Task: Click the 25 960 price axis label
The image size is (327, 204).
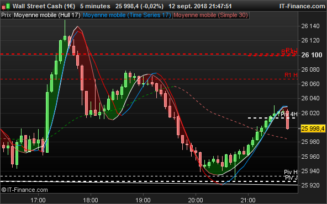Action: click(310, 157)
